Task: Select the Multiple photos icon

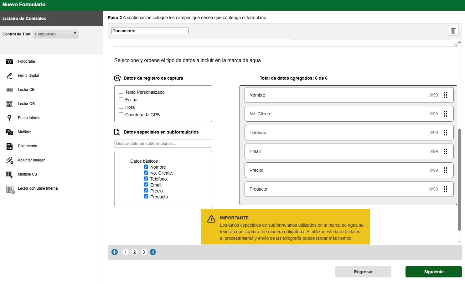Action: click(x=9, y=132)
